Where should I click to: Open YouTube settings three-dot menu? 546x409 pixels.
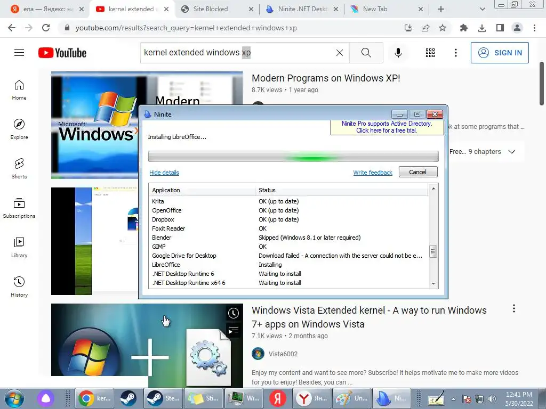pos(455,53)
